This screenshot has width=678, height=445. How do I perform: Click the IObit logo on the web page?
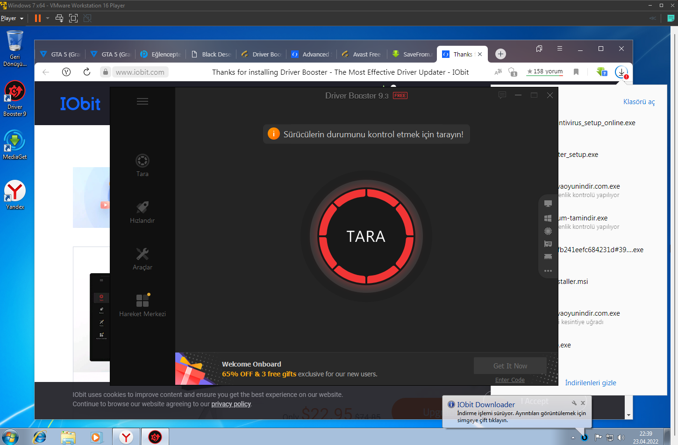pos(80,104)
